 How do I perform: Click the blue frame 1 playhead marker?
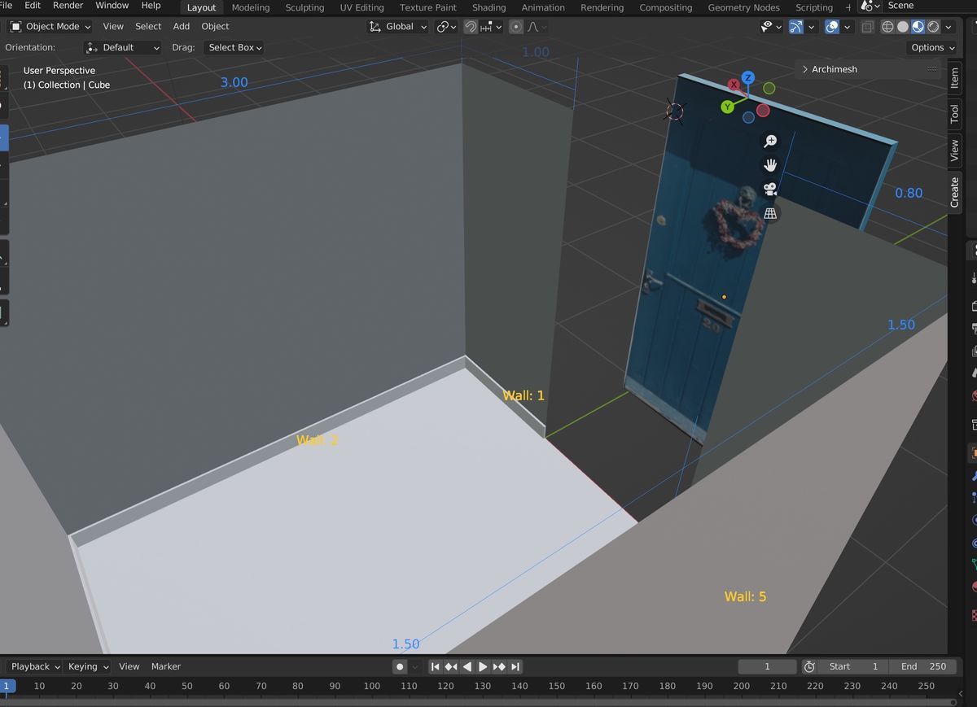(6, 686)
